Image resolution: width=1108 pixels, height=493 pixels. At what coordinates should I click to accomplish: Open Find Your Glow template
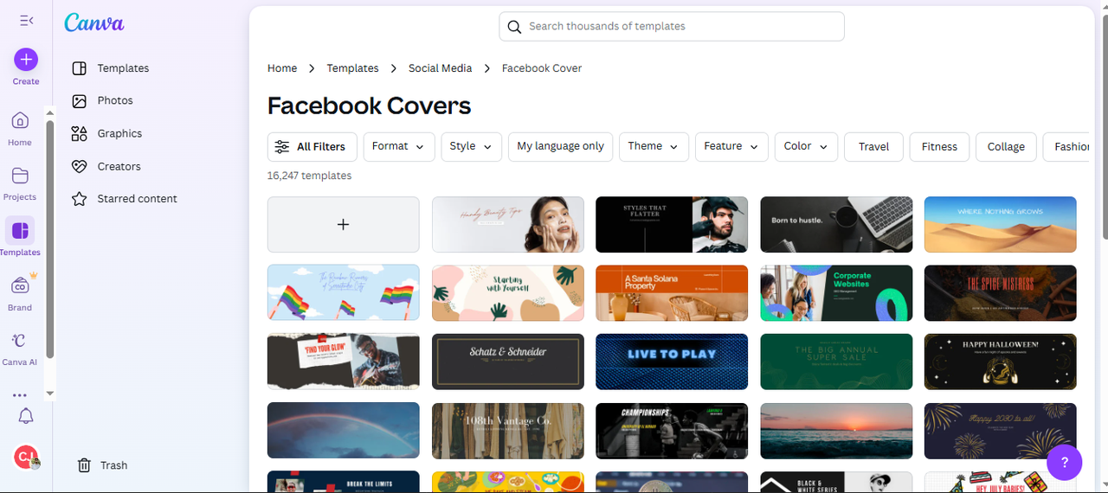(344, 362)
